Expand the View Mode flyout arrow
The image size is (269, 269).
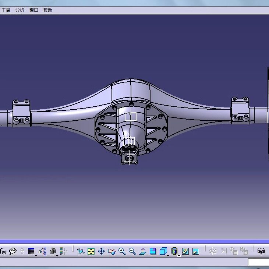pyautogui.click(x=179, y=256)
